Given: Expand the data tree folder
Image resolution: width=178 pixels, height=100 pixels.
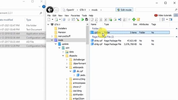Looking at the screenshot, I should [x=63, y=52].
